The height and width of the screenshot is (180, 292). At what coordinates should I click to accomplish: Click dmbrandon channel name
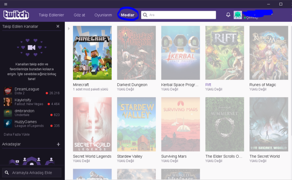pyautogui.click(x=24, y=111)
